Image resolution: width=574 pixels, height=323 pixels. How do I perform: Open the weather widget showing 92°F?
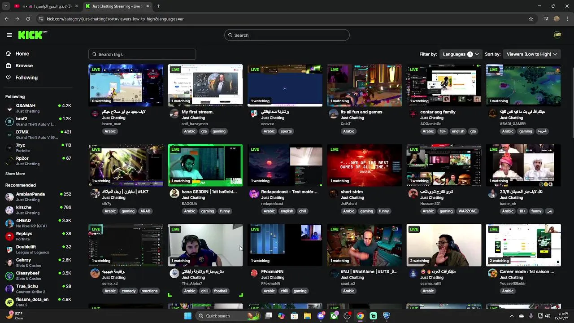15,316
